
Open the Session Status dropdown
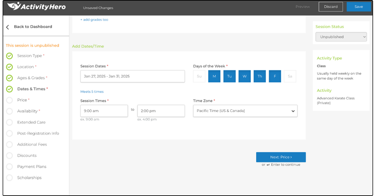pyautogui.click(x=341, y=37)
